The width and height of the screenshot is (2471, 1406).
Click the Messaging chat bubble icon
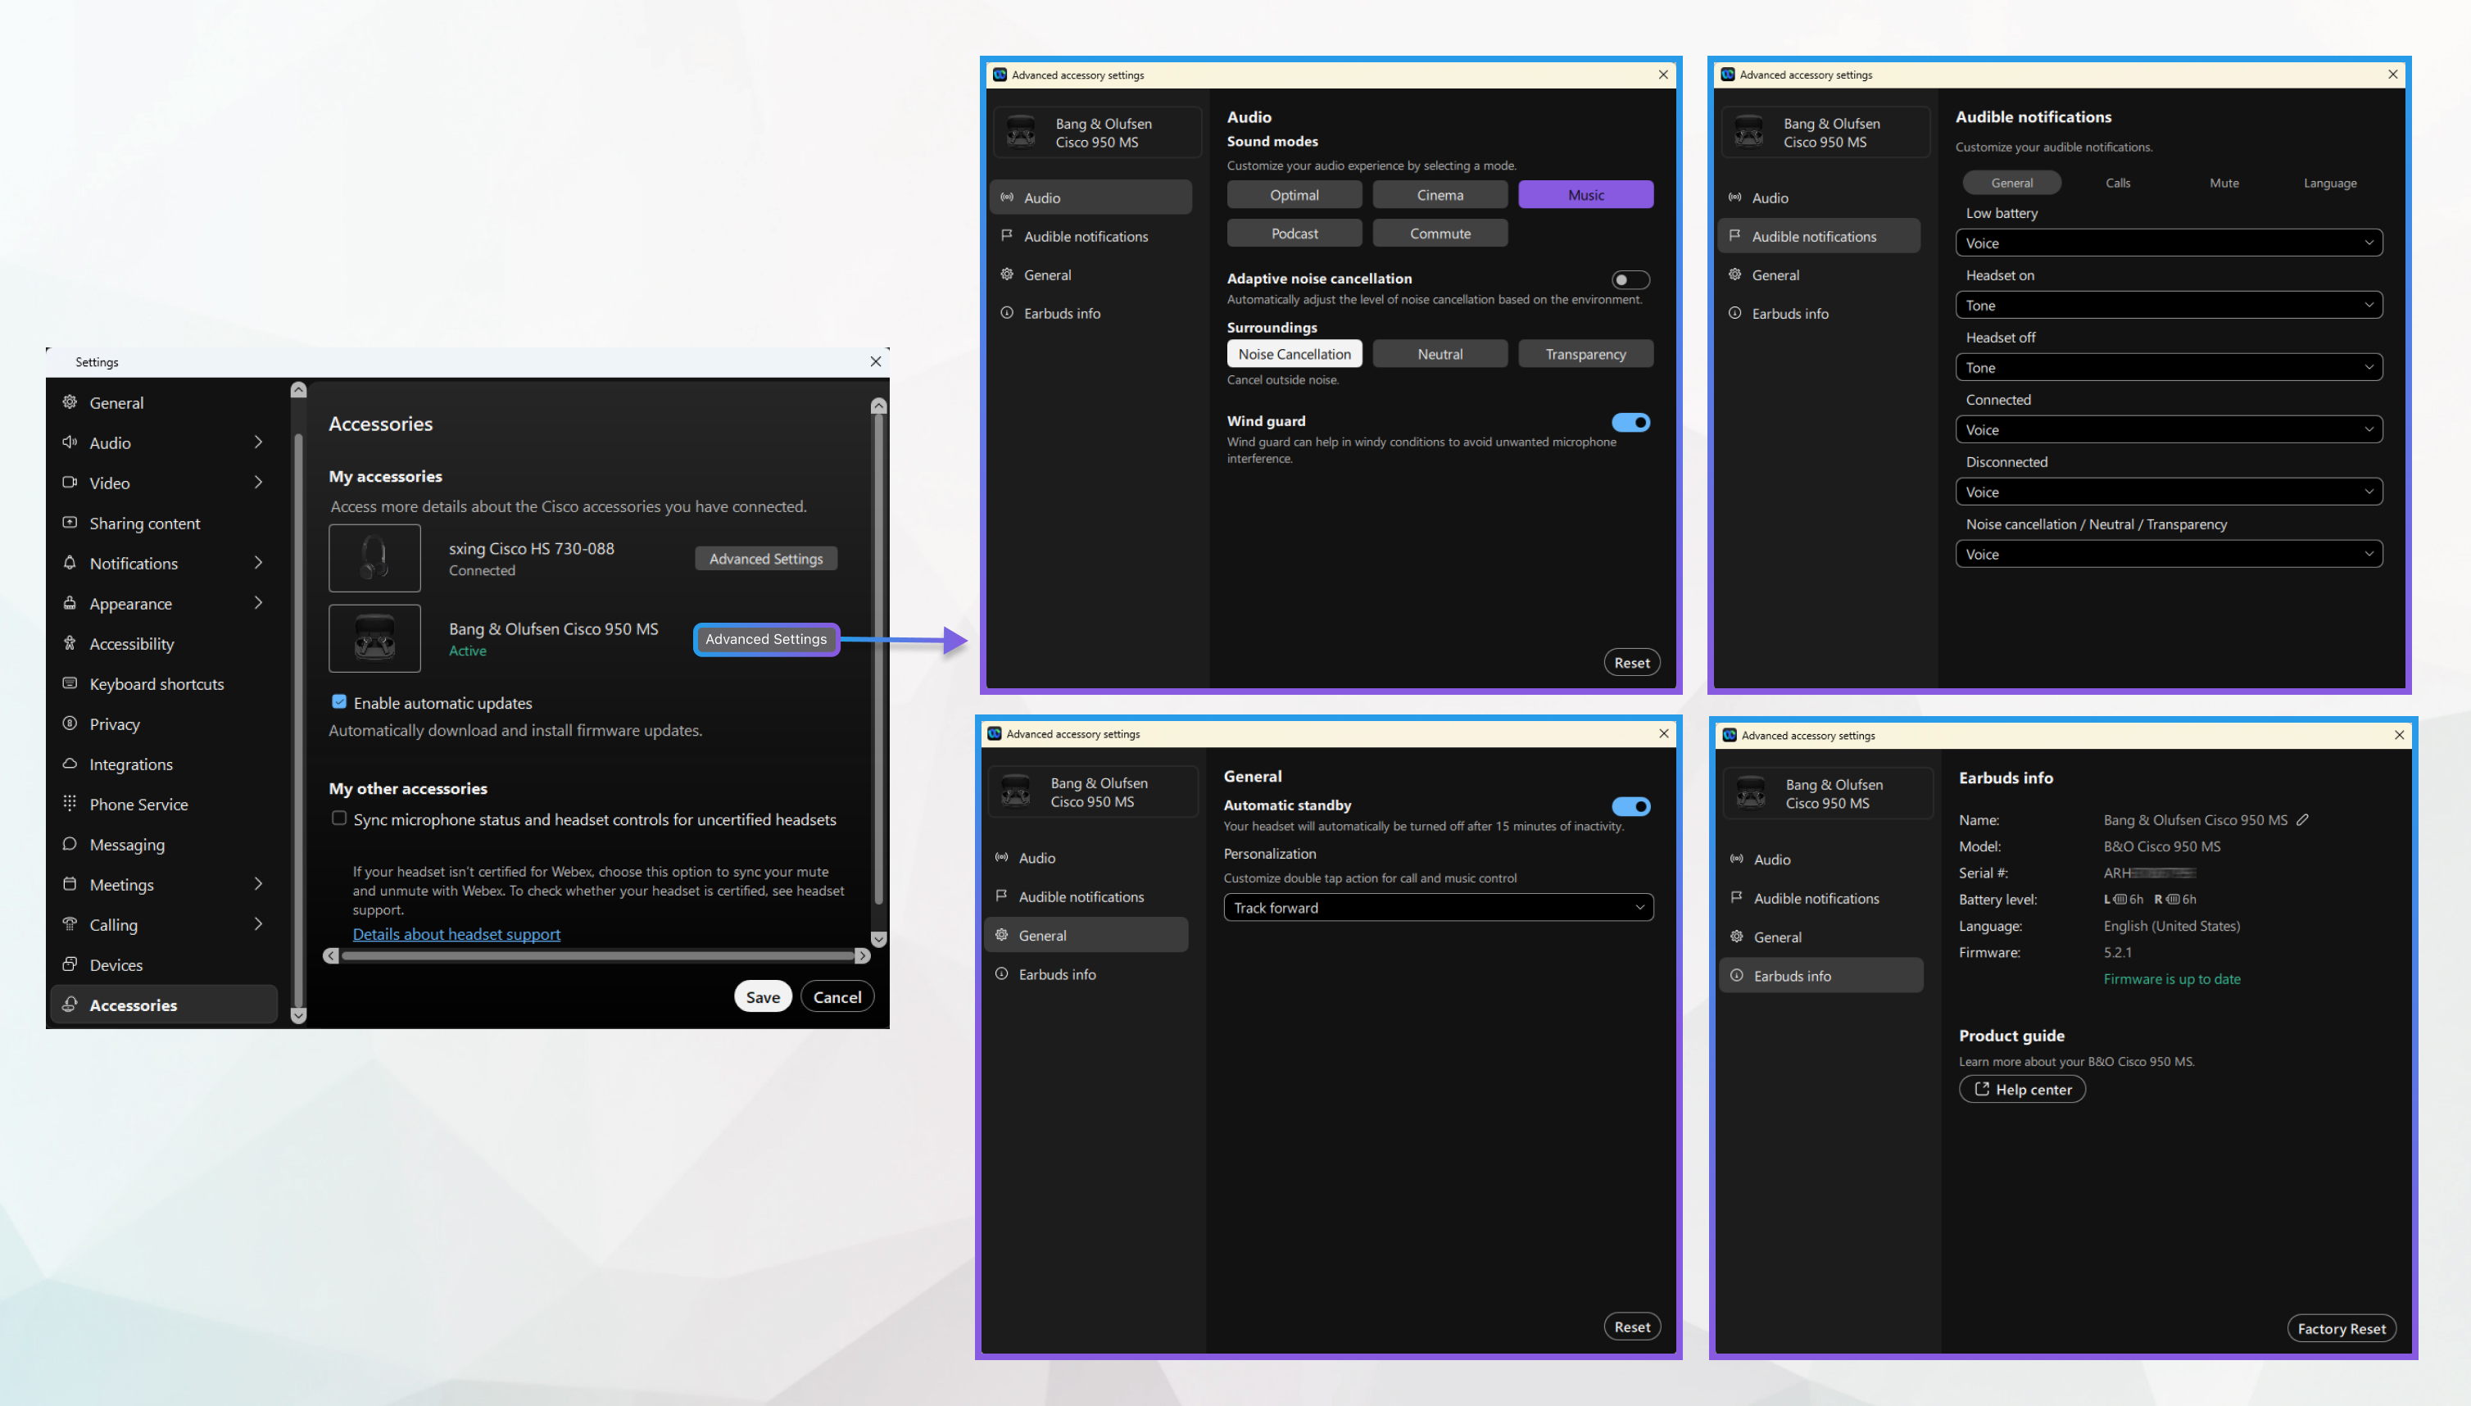pyautogui.click(x=70, y=844)
